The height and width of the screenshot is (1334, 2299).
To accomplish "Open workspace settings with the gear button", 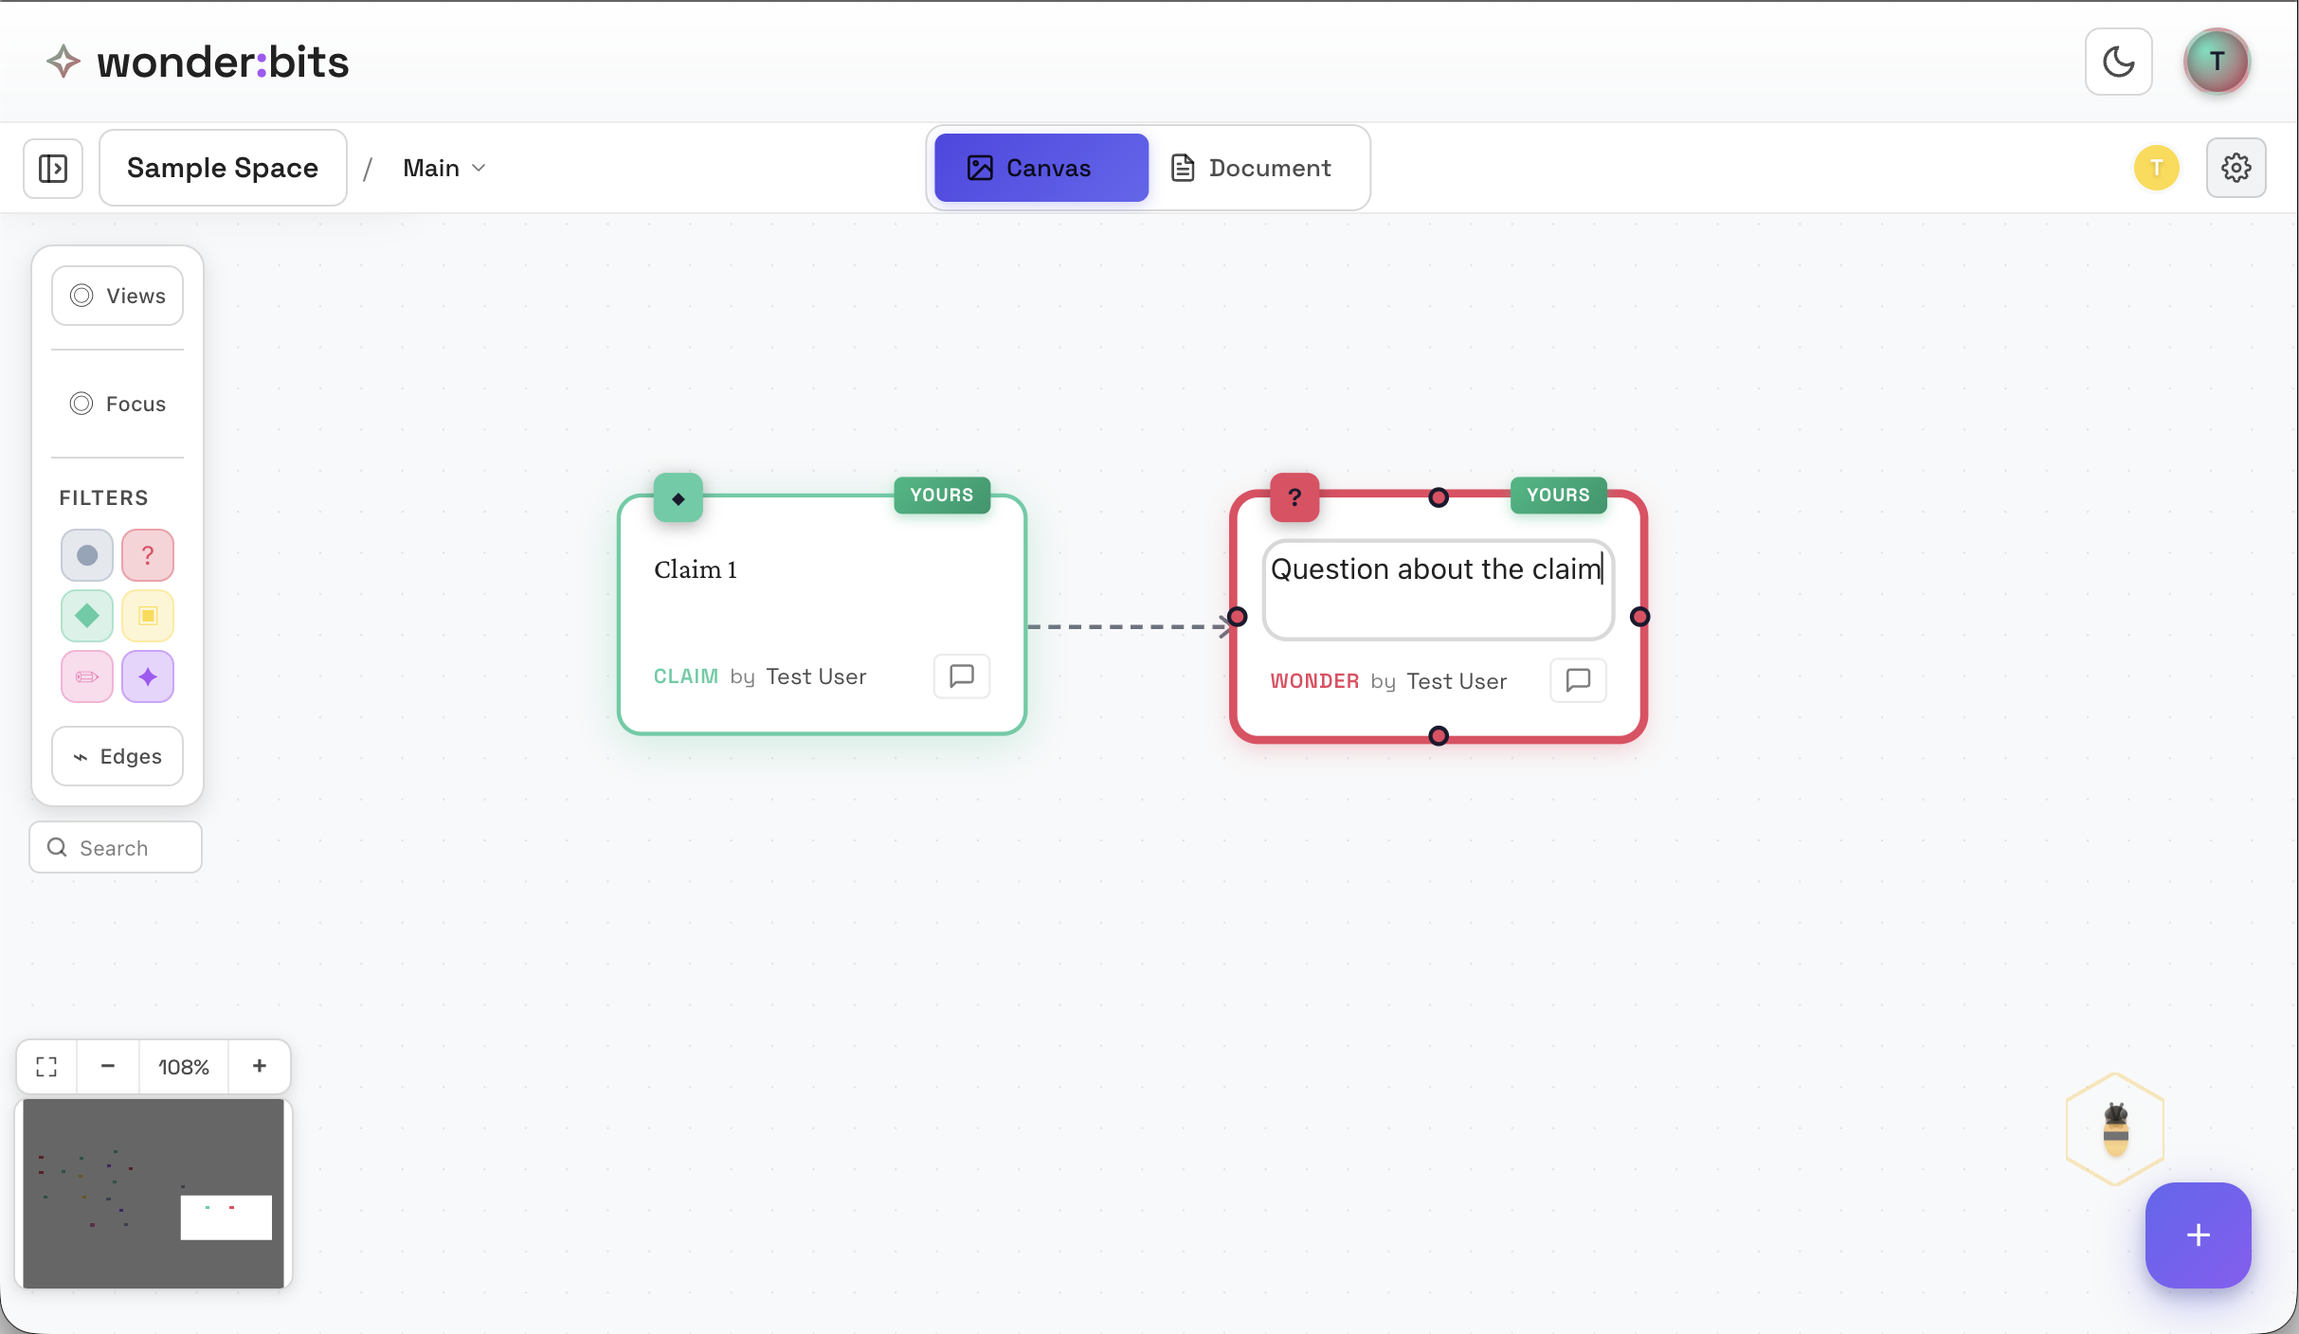I will pyautogui.click(x=2236, y=168).
